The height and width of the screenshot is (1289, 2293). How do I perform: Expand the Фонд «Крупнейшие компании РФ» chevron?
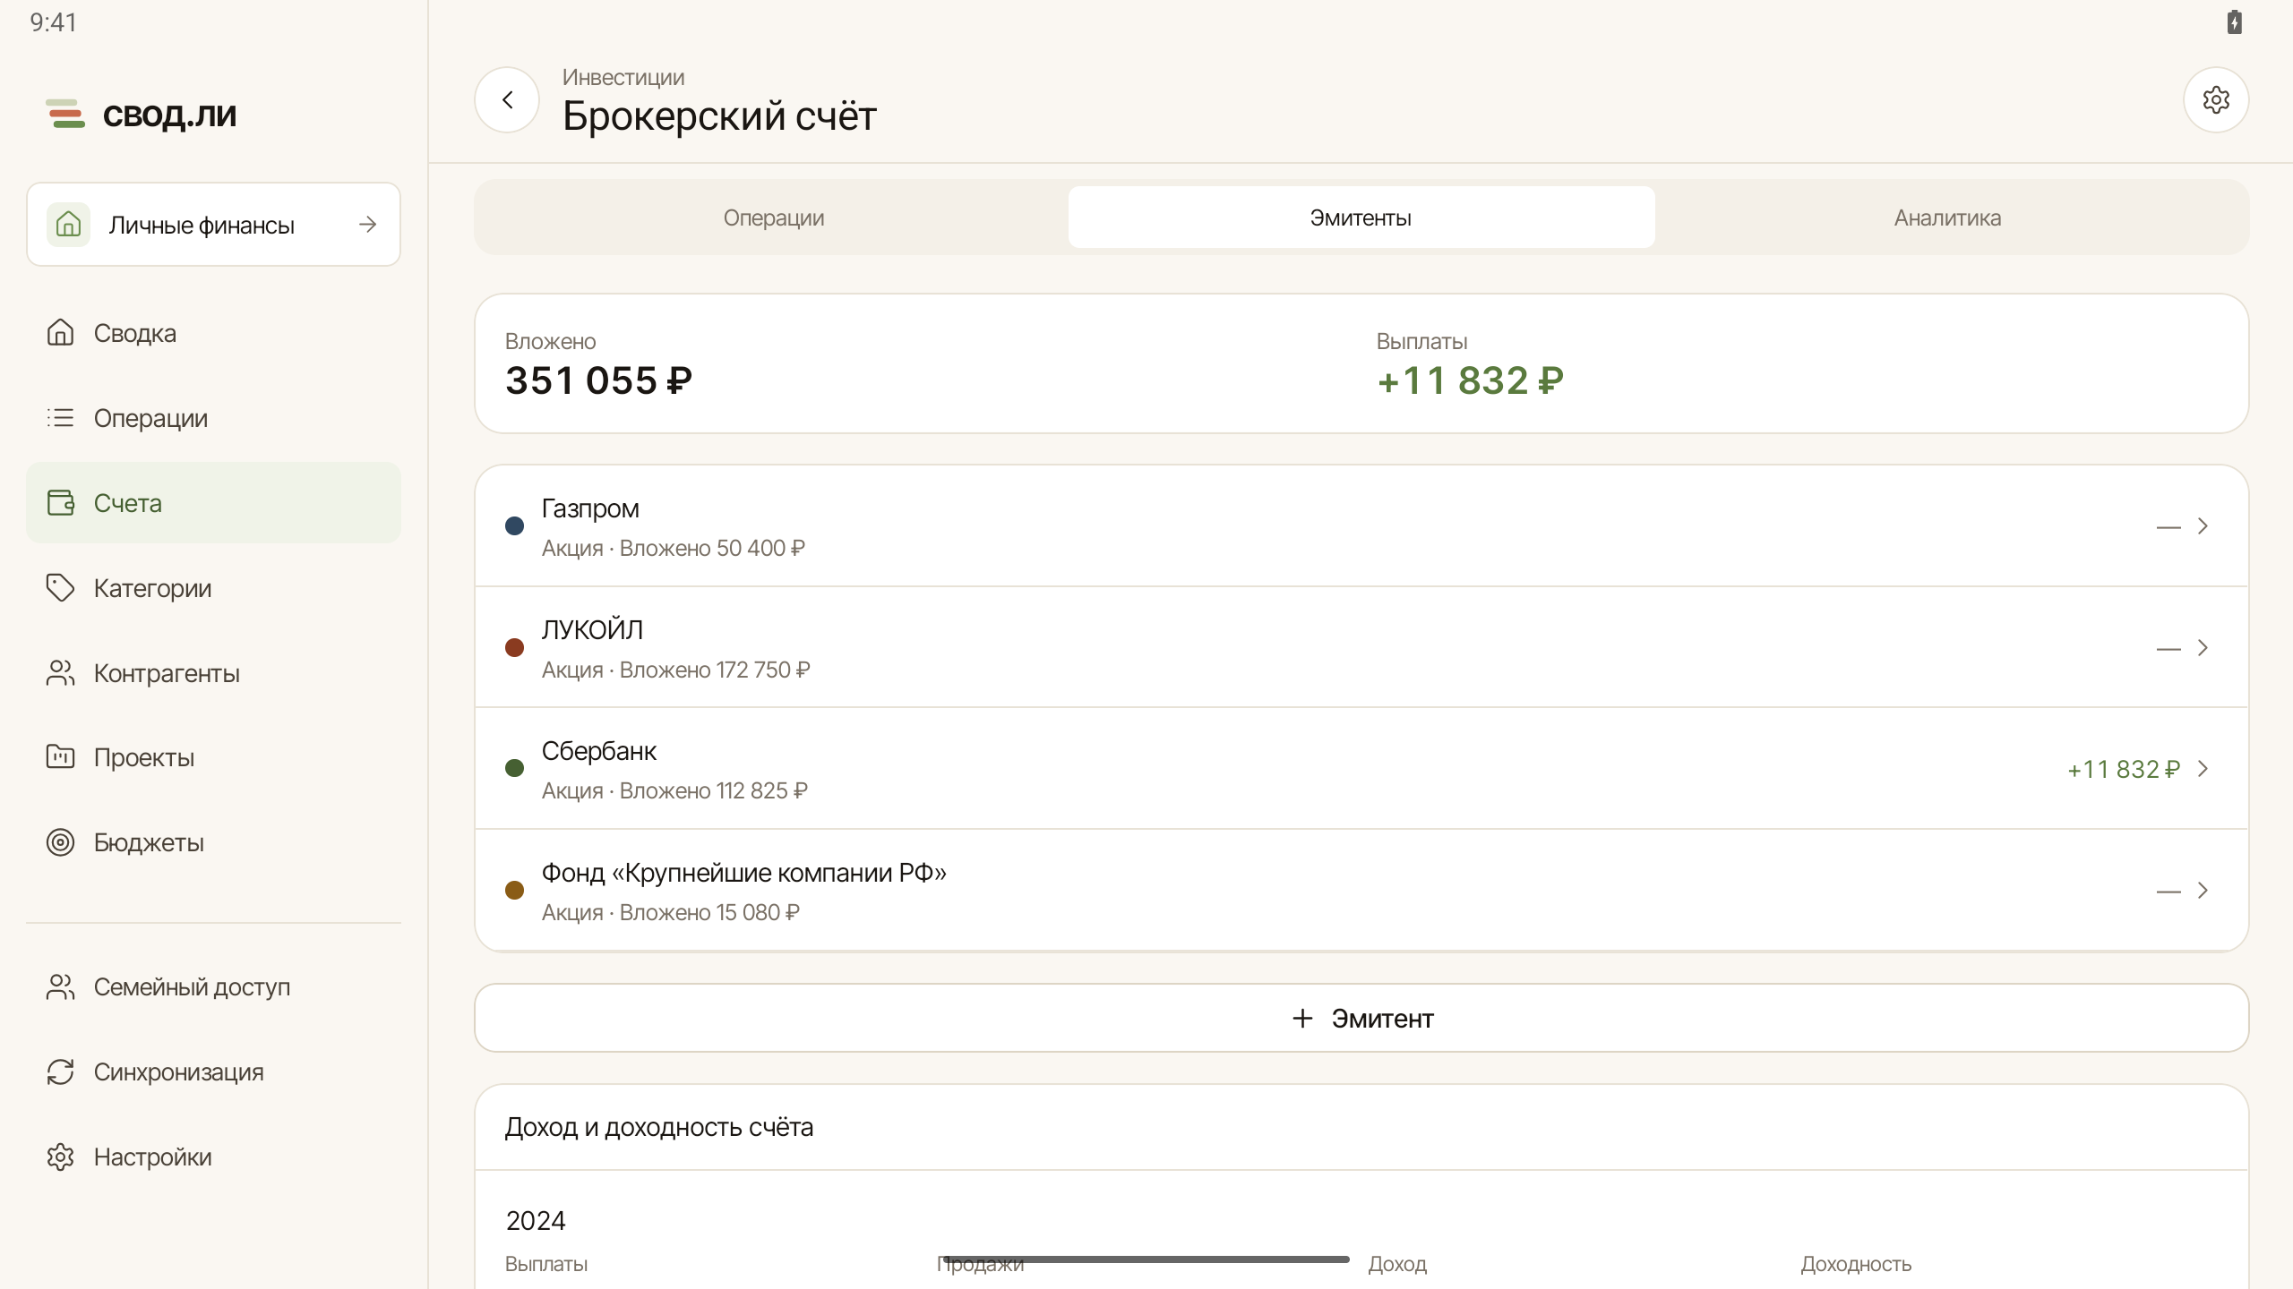2203,890
